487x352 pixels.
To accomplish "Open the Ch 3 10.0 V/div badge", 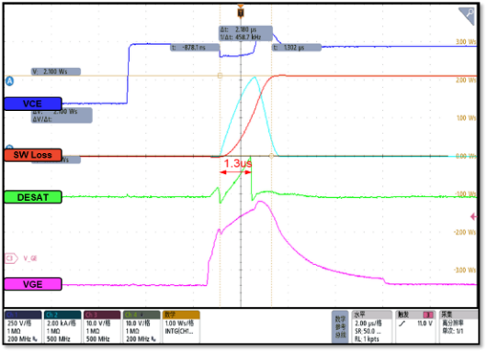I will pyautogui.click(x=102, y=327).
